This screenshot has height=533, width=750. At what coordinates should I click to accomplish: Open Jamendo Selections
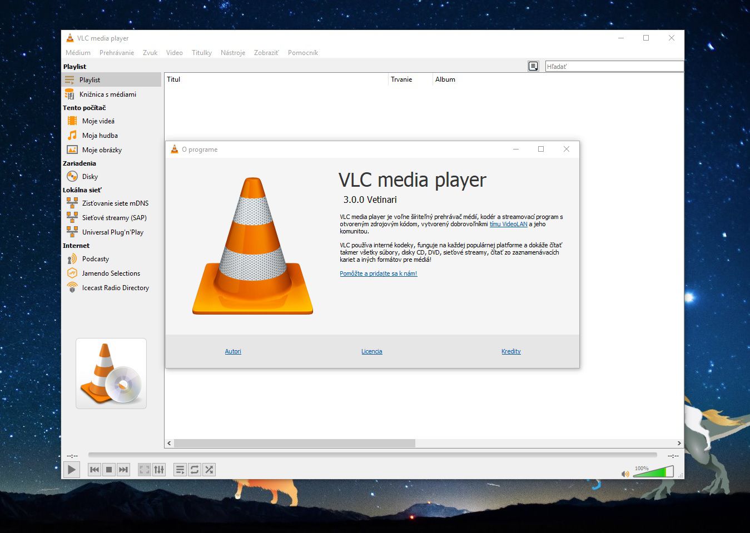111,273
